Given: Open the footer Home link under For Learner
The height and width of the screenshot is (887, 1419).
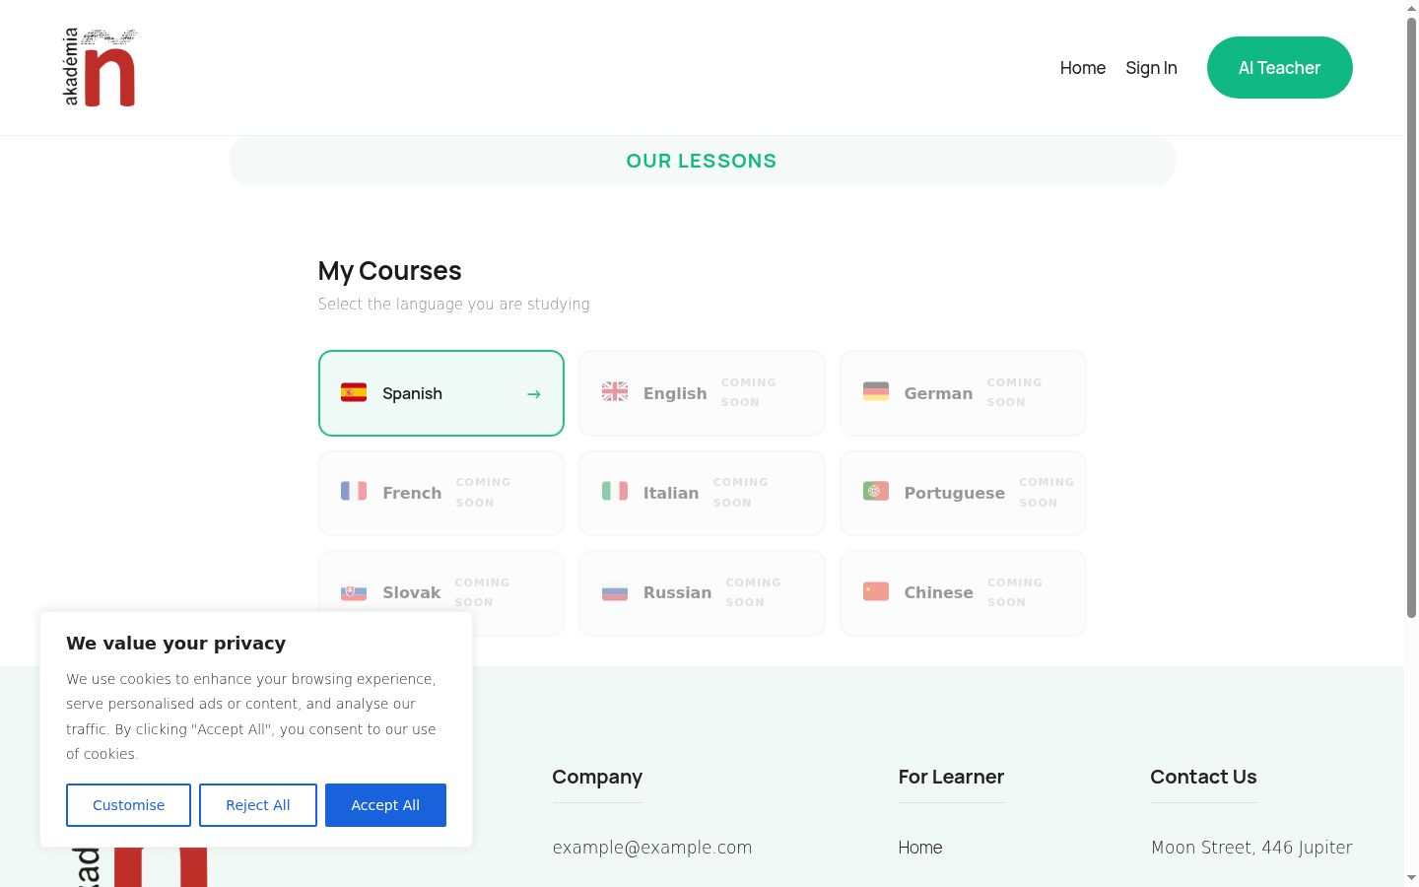Looking at the screenshot, I should pos(920,848).
